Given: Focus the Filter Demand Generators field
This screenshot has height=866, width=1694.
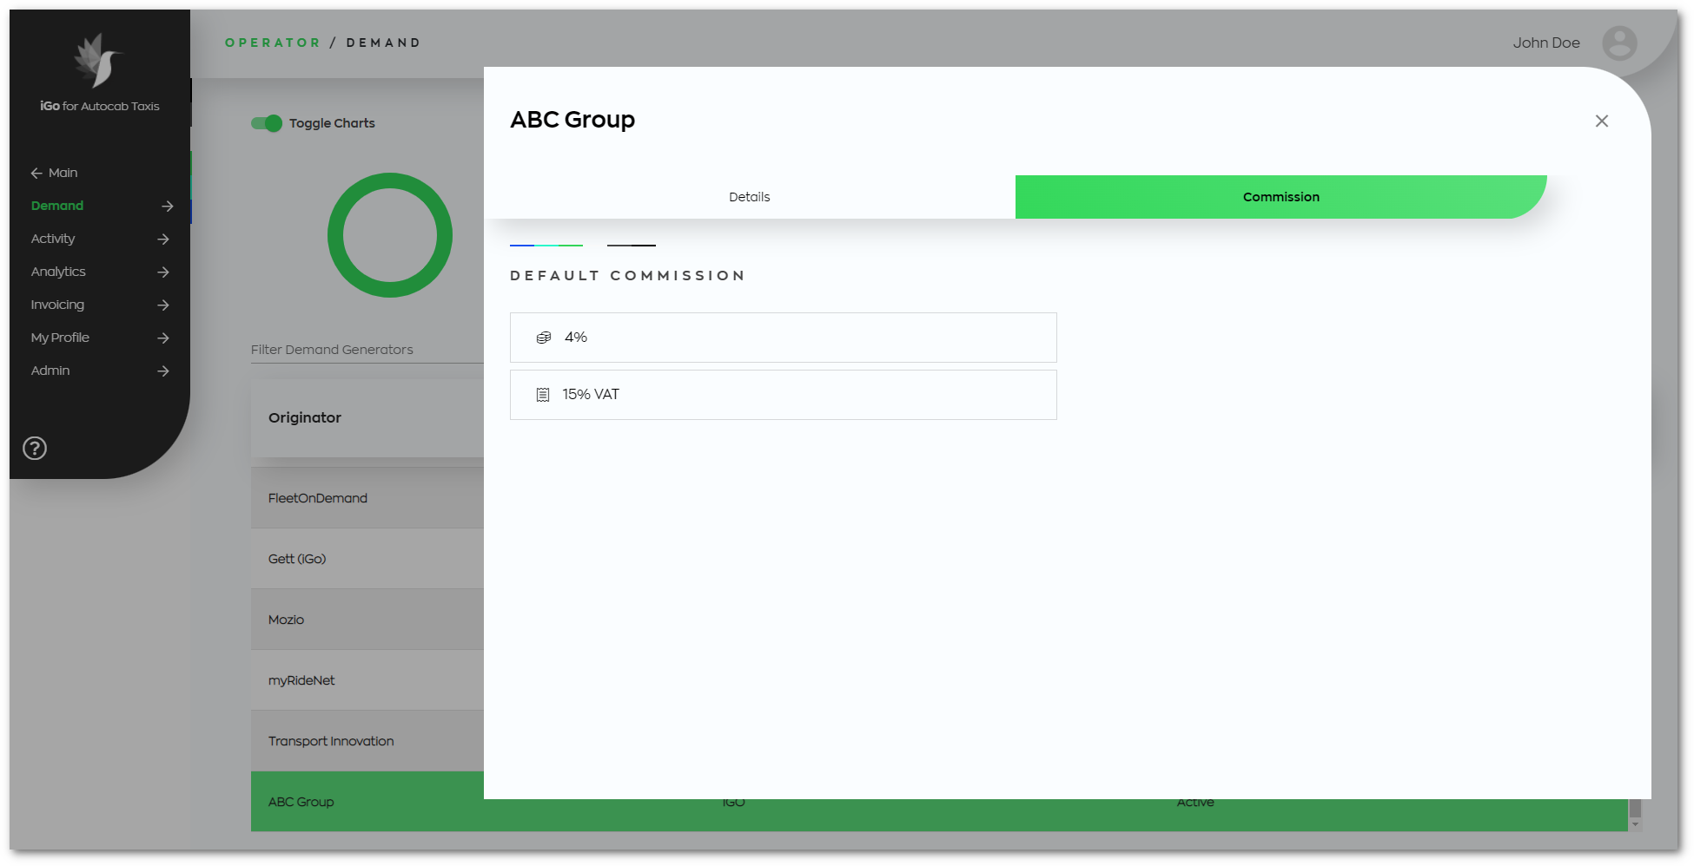Looking at the screenshot, I should (367, 350).
